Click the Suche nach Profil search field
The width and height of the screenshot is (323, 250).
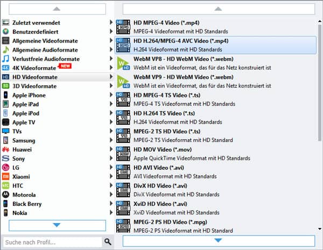coord(52,242)
